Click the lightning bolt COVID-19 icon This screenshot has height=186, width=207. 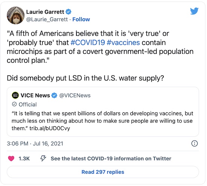43,158
